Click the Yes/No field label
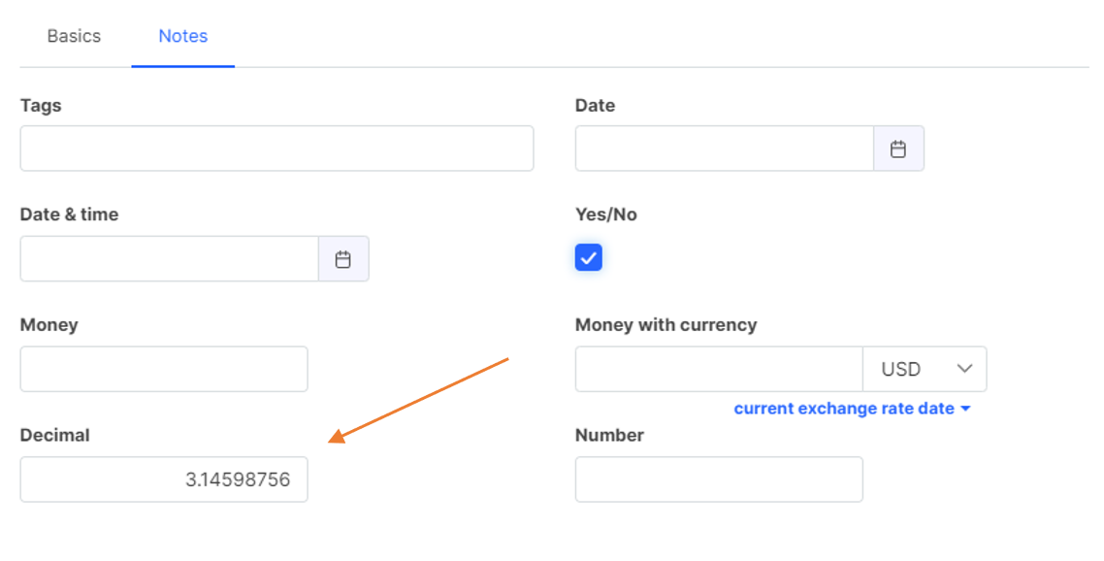 tap(606, 214)
